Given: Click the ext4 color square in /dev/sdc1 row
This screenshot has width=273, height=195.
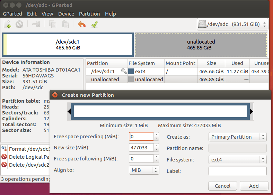Looking at the screenshot, I should coord(131,71).
